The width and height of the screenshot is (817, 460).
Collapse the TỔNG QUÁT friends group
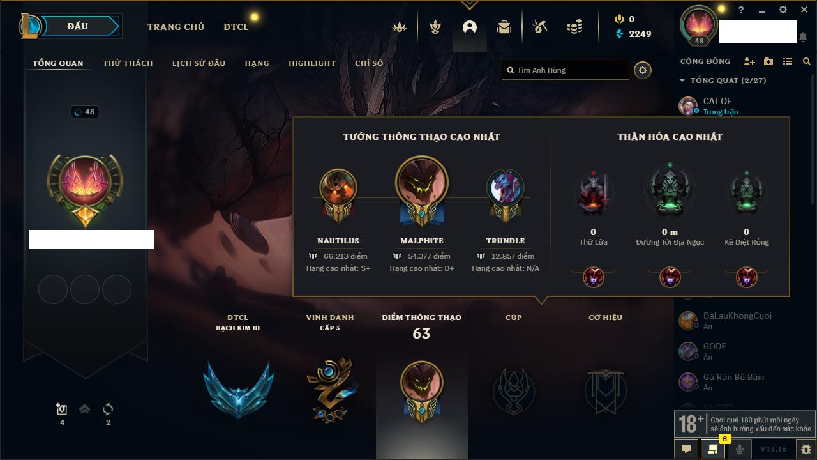click(682, 80)
